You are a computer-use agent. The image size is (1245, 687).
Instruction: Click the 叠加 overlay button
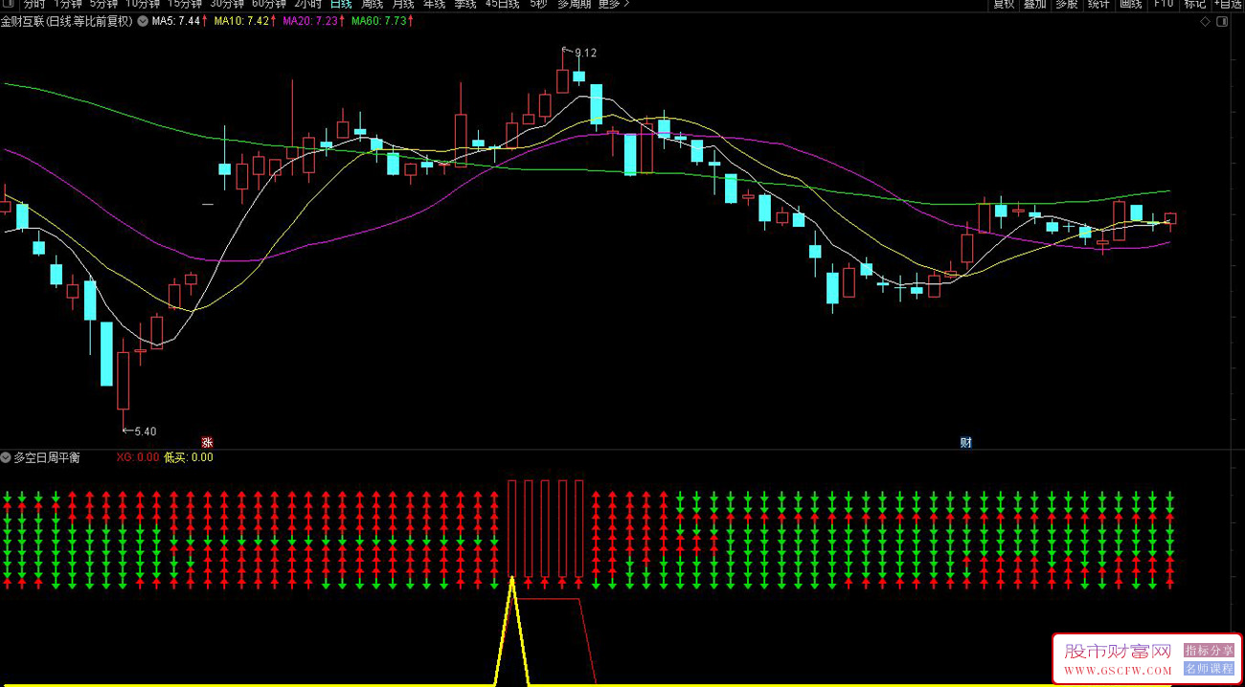(x=1034, y=4)
